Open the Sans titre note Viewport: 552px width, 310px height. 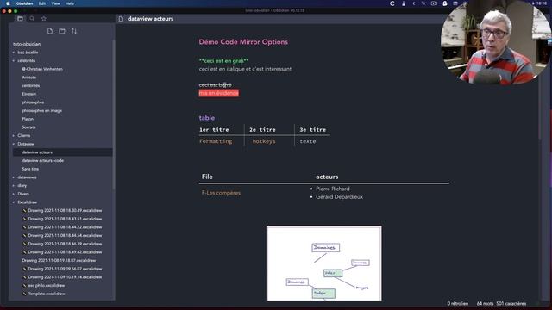click(30, 169)
